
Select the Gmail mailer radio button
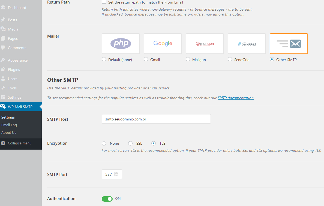point(146,59)
